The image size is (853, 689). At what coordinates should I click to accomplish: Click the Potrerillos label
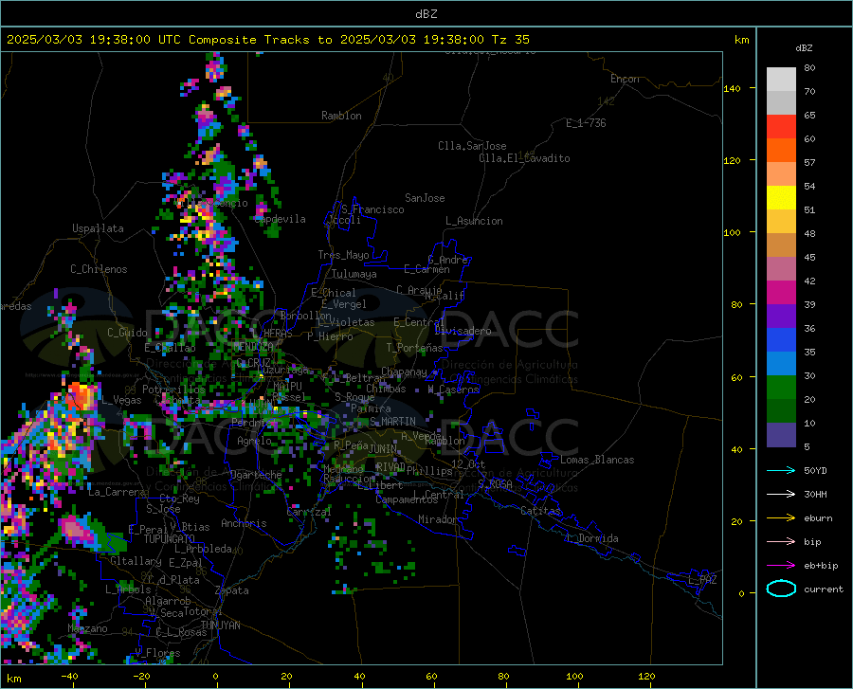(x=173, y=390)
